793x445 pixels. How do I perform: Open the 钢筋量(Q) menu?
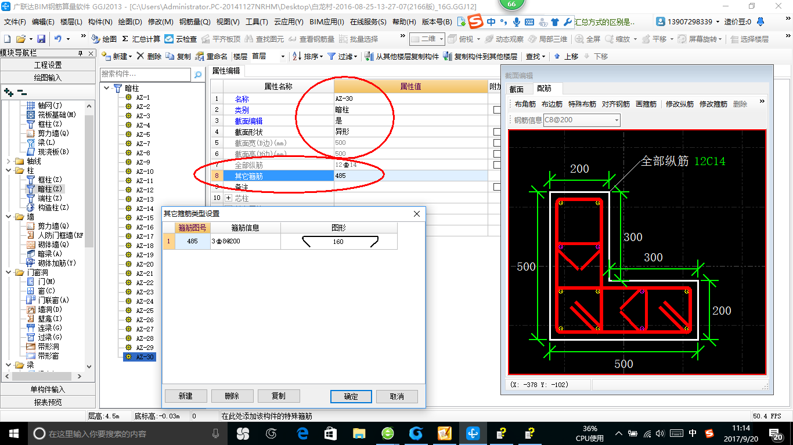coord(194,21)
